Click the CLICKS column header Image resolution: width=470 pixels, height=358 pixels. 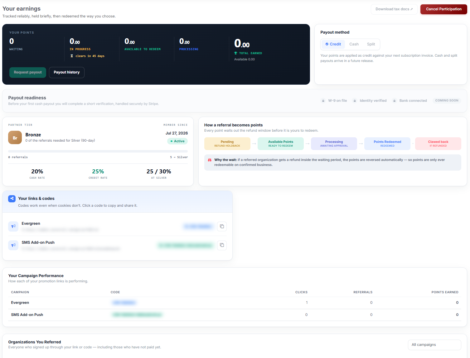coord(301,292)
